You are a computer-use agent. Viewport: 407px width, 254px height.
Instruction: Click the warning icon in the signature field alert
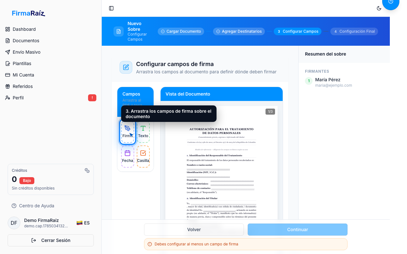[150, 244]
